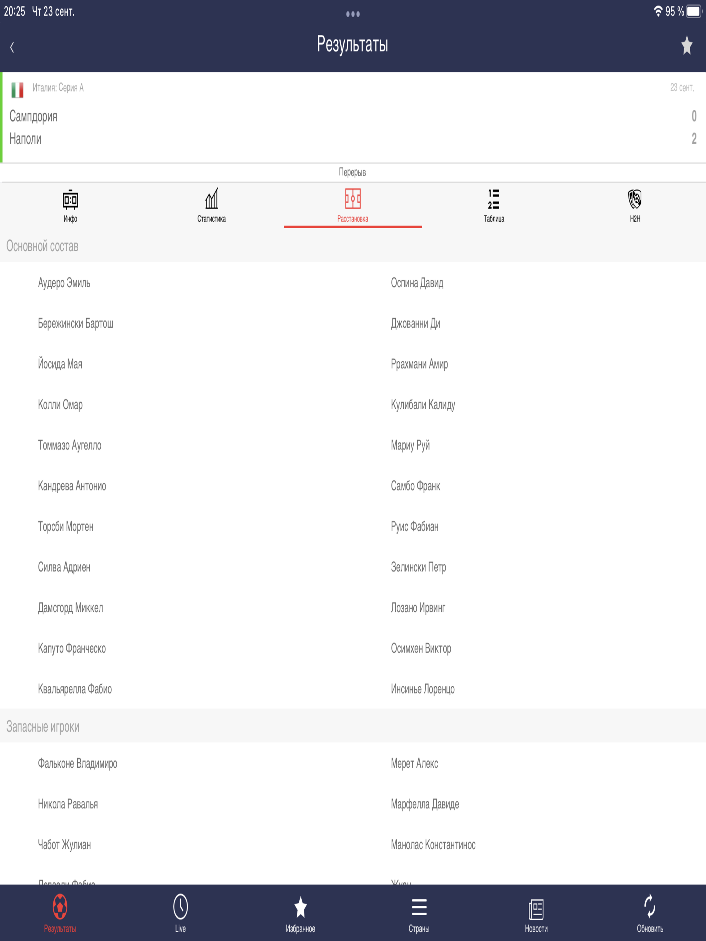Image resolution: width=706 pixels, height=941 pixels.
Task: Toggle the favorite star for this match
Action: [x=686, y=45]
